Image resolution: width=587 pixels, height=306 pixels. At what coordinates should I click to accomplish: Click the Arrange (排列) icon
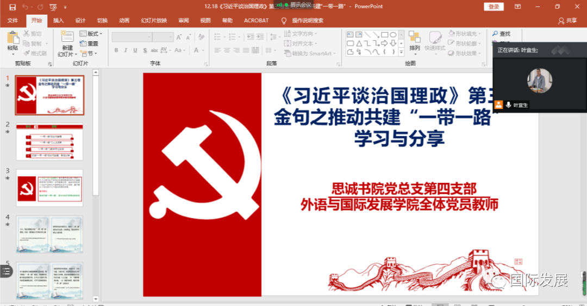[x=414, y=37]
